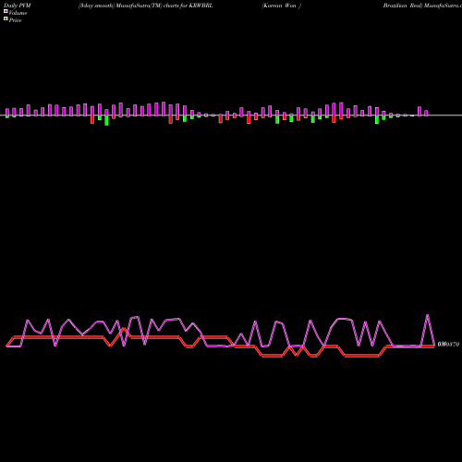462x462 pixels.
Task: Click the Volume legend color swatch
Action: click(6, 11)
